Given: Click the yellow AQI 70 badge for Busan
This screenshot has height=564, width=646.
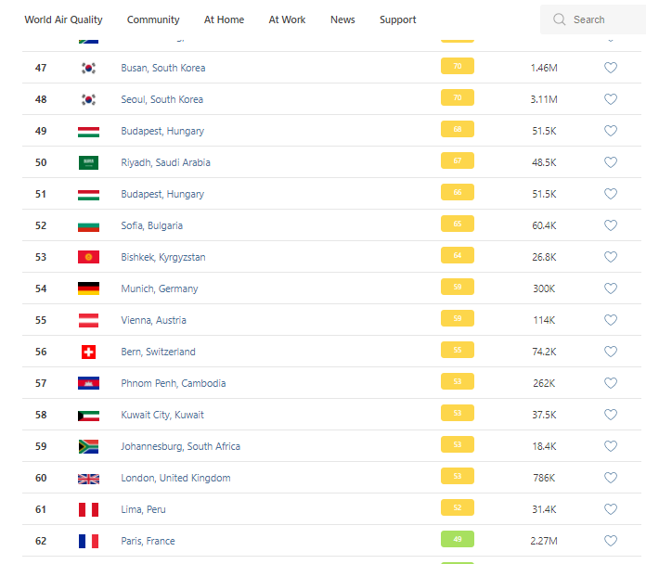Looking at the screenshot, I should [x=457, y=67].
